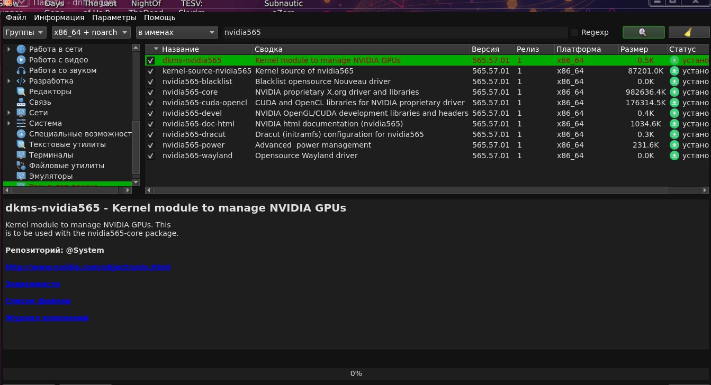Click the 0% progress bar
The width and height of the screenshot is (711, 385).
[356, 373]
